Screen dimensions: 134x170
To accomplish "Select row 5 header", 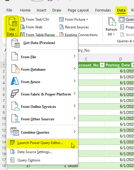I will click(x=4, y=89).
